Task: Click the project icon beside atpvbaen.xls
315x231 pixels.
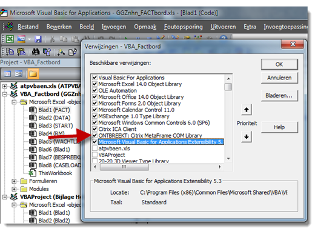Action: (x=14, y=86)
